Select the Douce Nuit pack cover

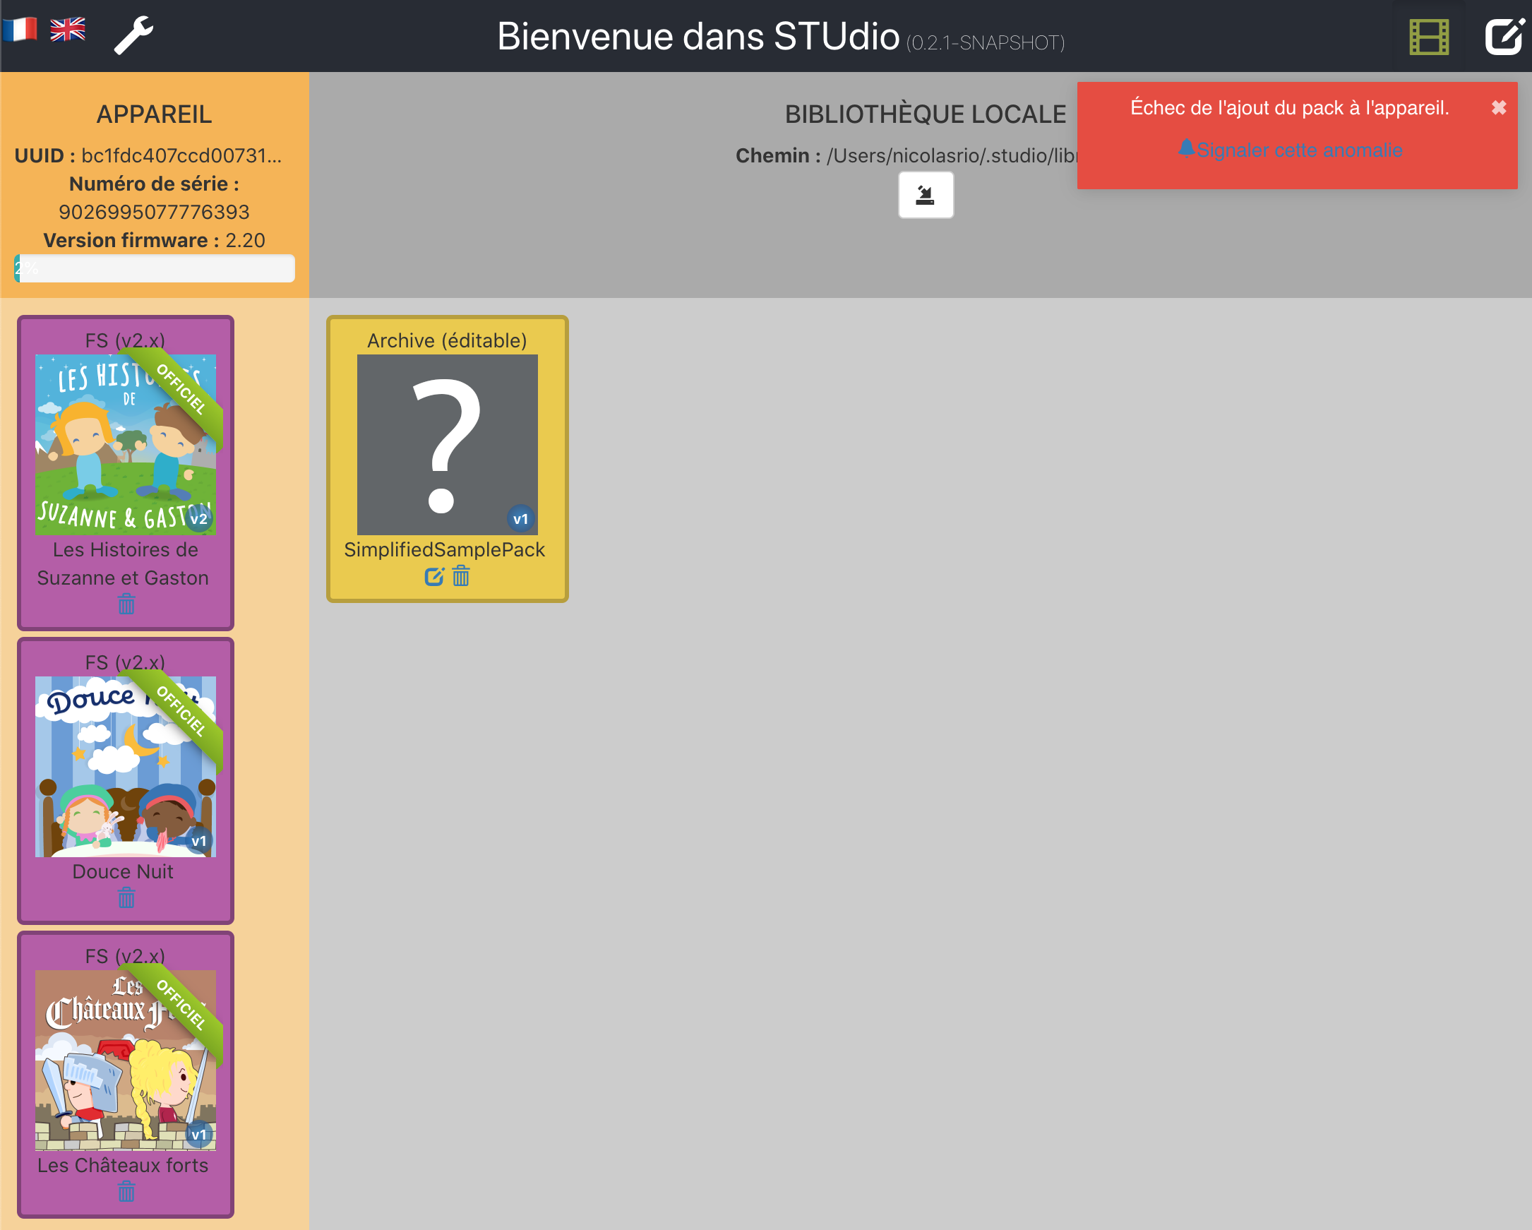click(x=125, y=768)
